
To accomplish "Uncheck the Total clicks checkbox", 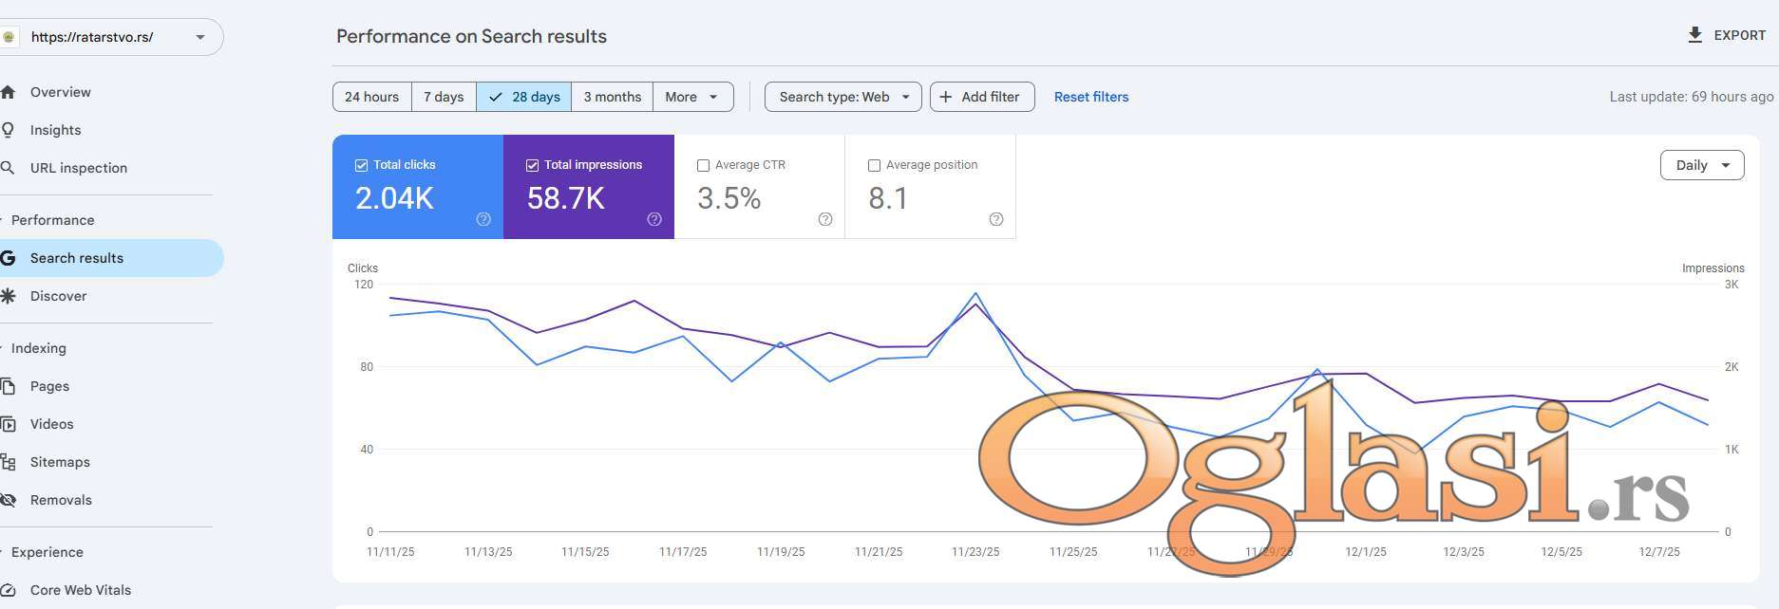I will [x=361, y=165].
